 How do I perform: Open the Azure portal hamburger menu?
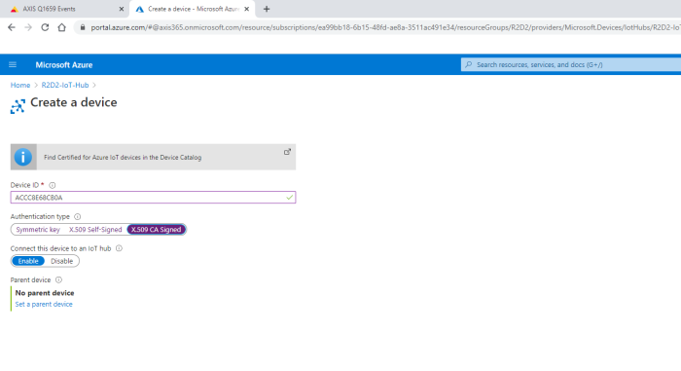13,65
